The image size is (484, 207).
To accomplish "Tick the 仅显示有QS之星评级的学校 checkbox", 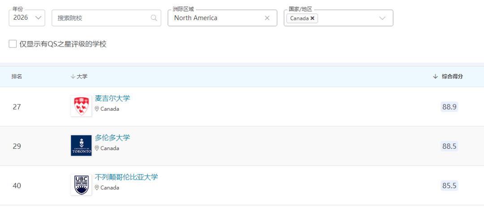I will tap(13, 44).
